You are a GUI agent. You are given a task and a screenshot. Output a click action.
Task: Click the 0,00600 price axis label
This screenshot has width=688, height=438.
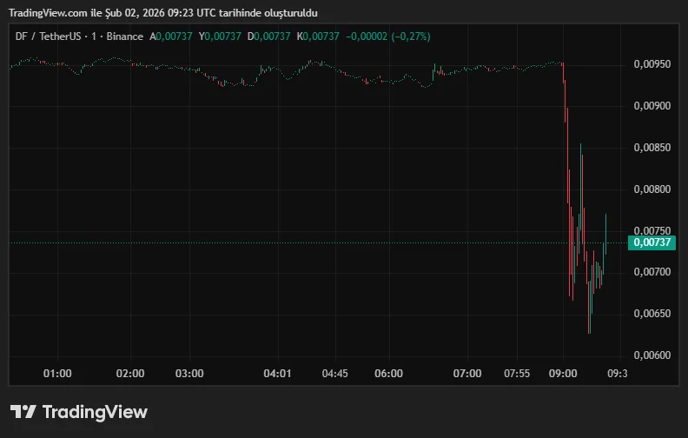click(652, 355)
